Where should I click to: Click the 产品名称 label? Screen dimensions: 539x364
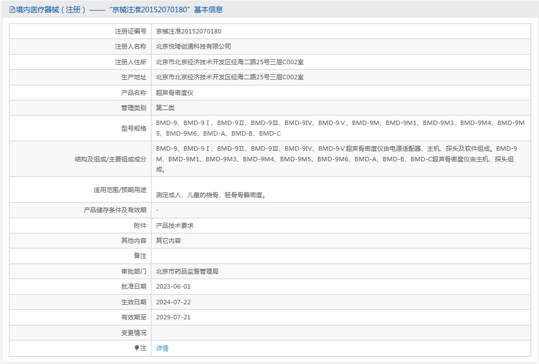(x=134, y=93)
